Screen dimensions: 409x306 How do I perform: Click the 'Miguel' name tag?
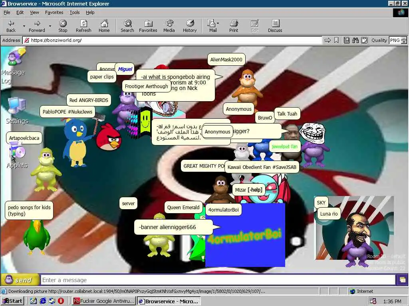point(125,69)
